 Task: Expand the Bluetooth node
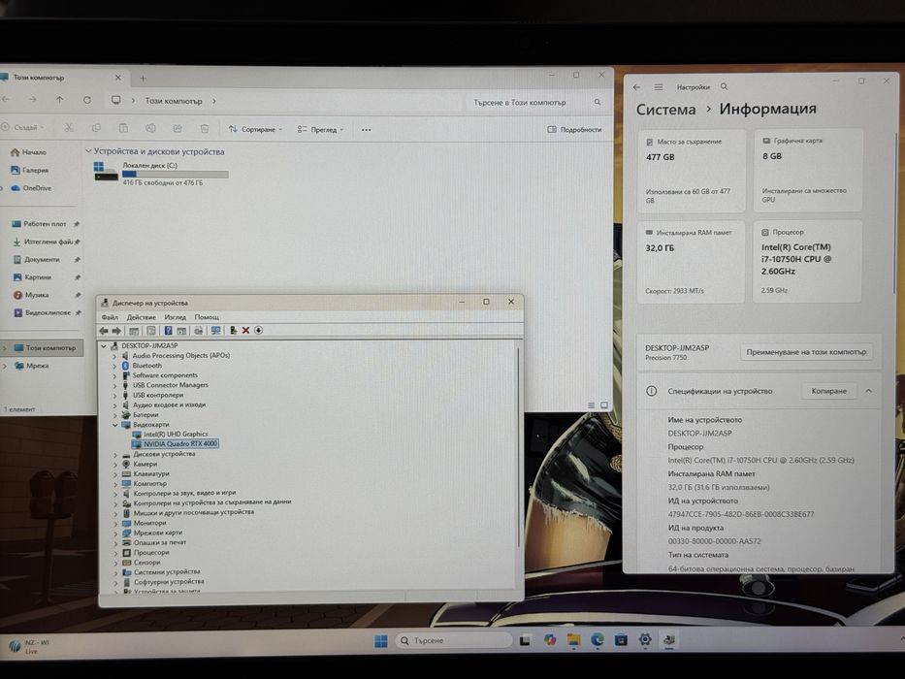pyautogui.click(x=114, y=366)
